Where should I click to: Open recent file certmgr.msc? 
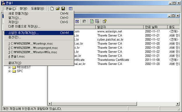coord(39,44)
